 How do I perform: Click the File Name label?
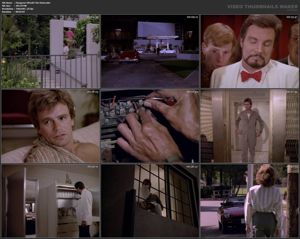tap(7, 3)
